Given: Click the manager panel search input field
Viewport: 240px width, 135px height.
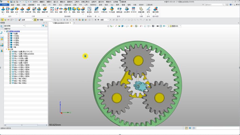Looking at the screenshot, I should [33, 26].
